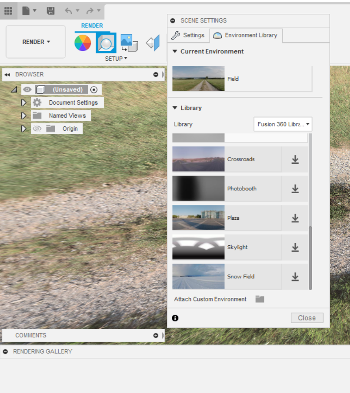Click the Browser panel minus icon
The height and width of the screenshot is (393, 350).
point(156,75)
